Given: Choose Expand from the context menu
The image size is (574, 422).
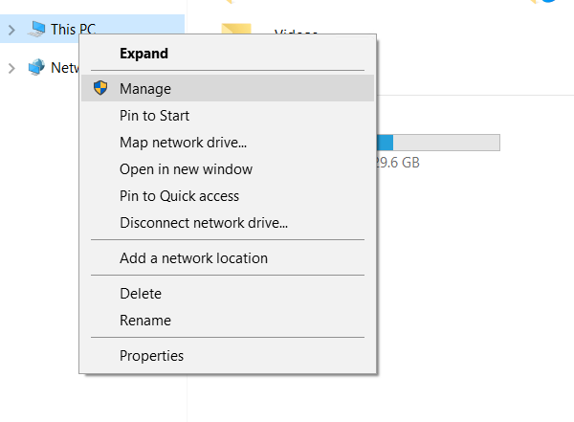Looking at the screenshot, I should pos(143,54).
